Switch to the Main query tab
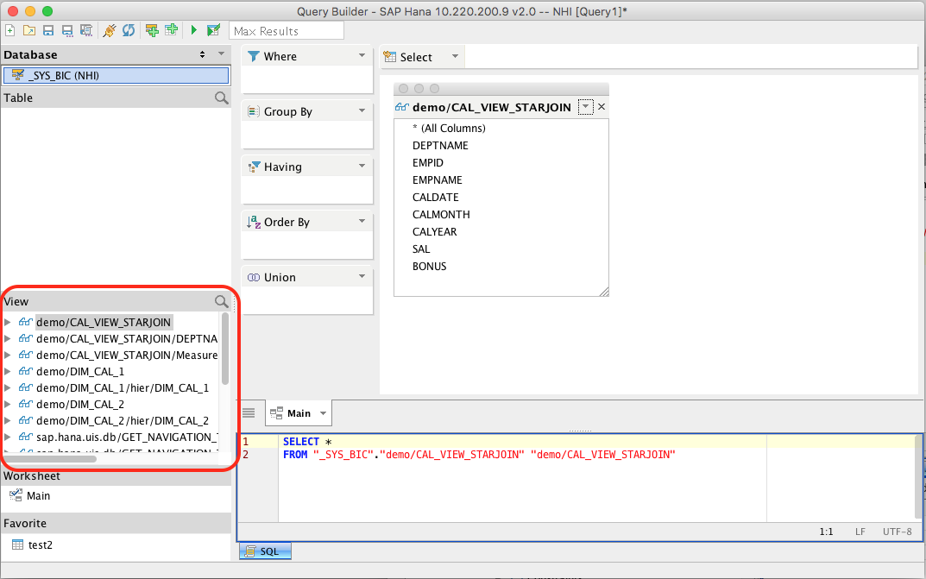Screen dimensions: 926x579 point(299,413)
